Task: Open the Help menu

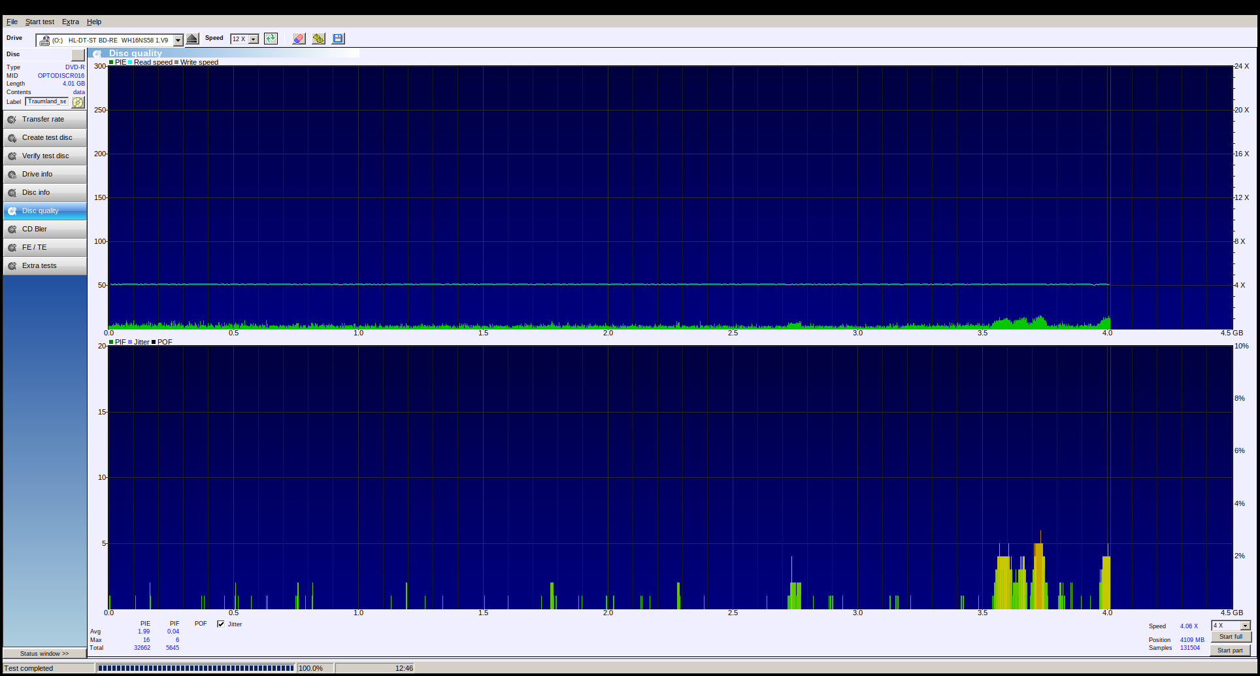Action: (94, 22)
